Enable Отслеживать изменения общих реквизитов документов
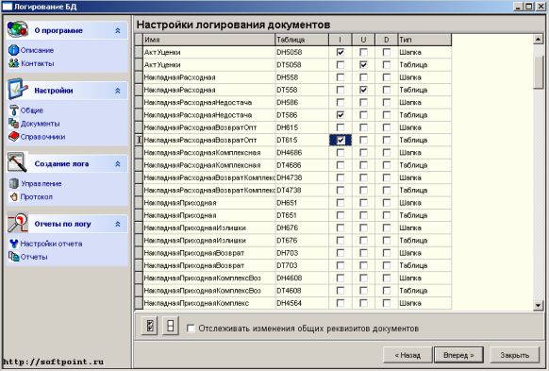Viewport: 549px width, 371px height. (x=191, y=329)
